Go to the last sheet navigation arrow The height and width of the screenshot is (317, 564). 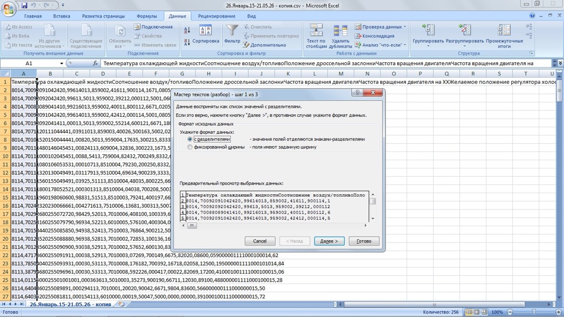point(22,305)
